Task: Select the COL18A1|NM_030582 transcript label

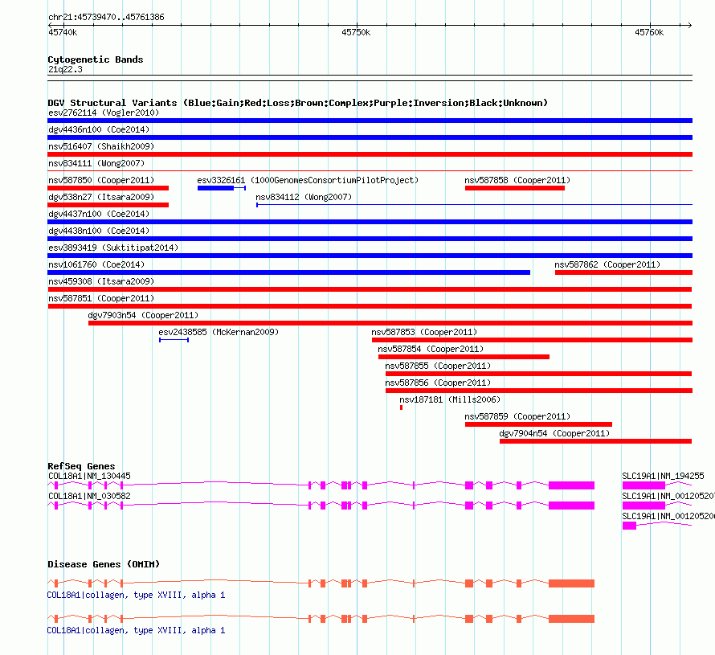Action: (x=89, y=496)
